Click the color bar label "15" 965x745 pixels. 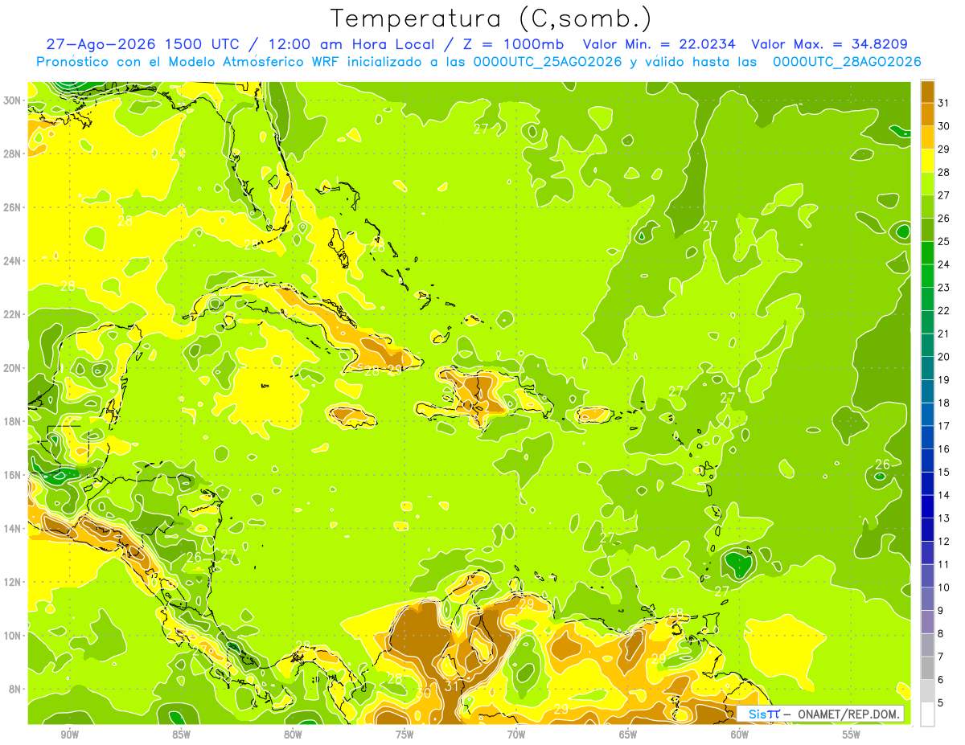(944, 472)
